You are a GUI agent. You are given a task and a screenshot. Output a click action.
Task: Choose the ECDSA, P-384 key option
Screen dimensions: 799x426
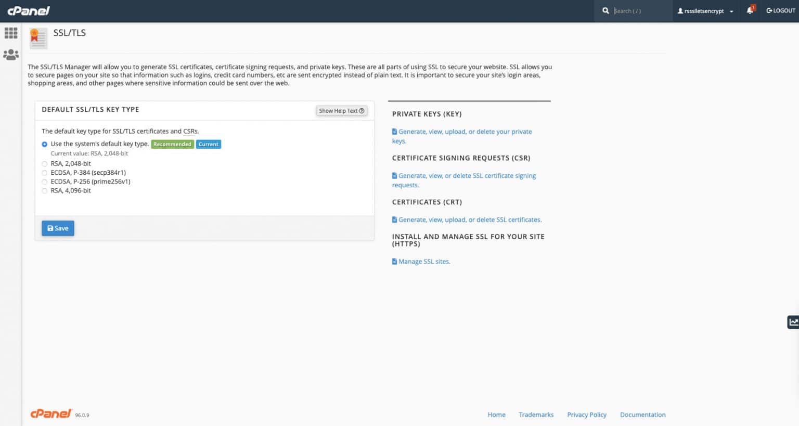pos(45,172)
